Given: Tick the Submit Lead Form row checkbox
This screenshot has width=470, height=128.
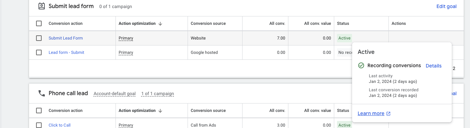Looking at the screenshot, I should coord(39,38).
